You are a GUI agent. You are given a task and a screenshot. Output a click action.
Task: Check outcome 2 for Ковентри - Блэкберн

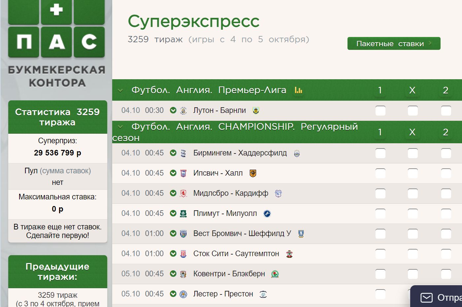(446, 274)
